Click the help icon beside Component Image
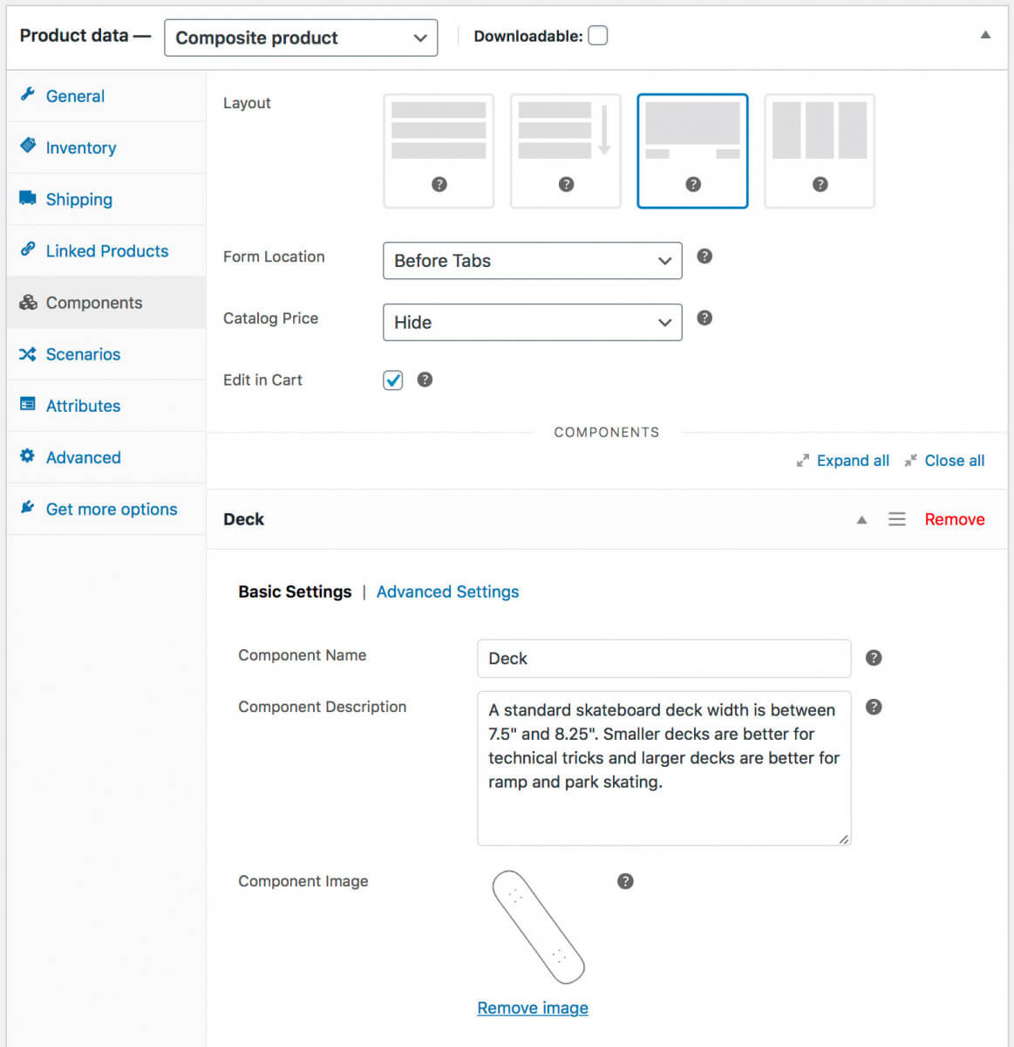Screen dimensions: 1014x1047 click(x=625, y=881)
